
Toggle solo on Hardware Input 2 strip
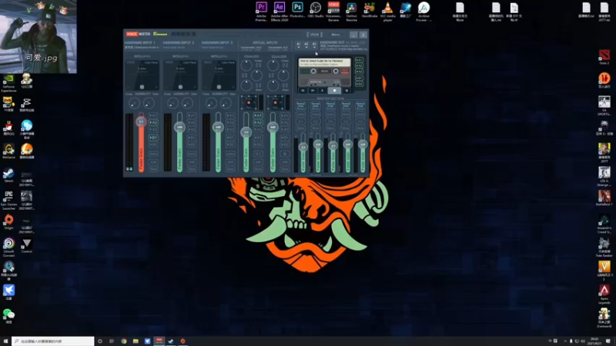pos(192,162)
